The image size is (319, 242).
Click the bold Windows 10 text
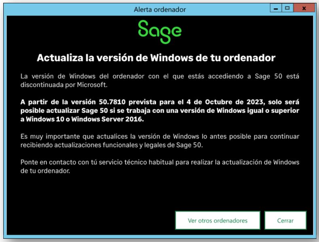(x=45, y=119)
